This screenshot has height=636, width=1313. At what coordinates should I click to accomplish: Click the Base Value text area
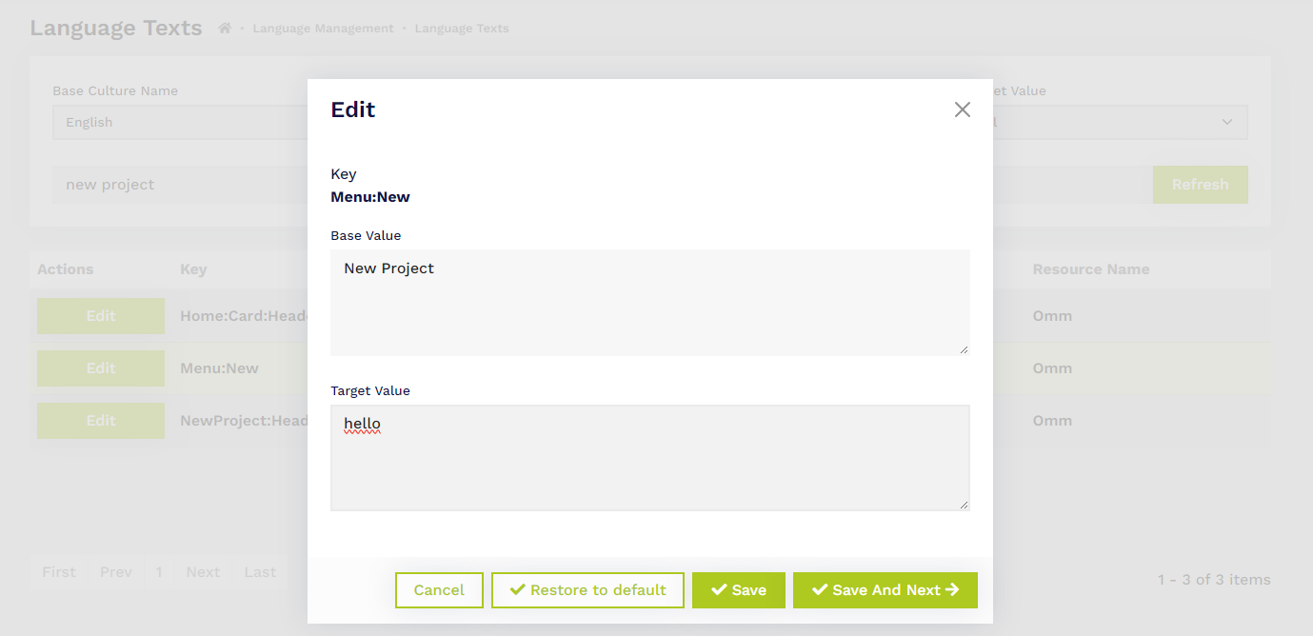pyautogui.click(x=649, y=303)
